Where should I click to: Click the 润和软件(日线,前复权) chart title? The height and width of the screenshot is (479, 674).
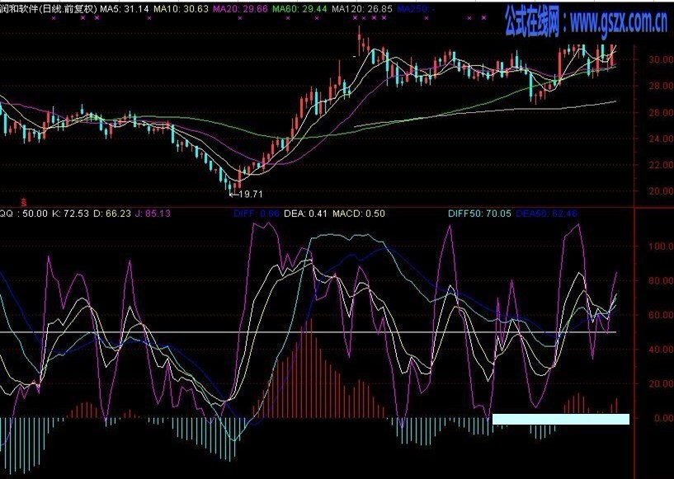pyautogui.click(x=49, y=8)
